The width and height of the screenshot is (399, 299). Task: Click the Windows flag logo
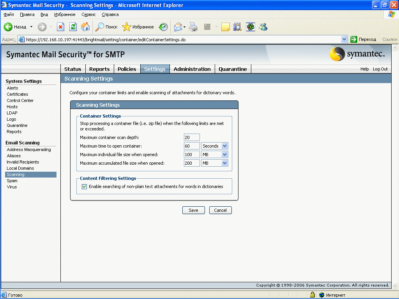point(391,14)
